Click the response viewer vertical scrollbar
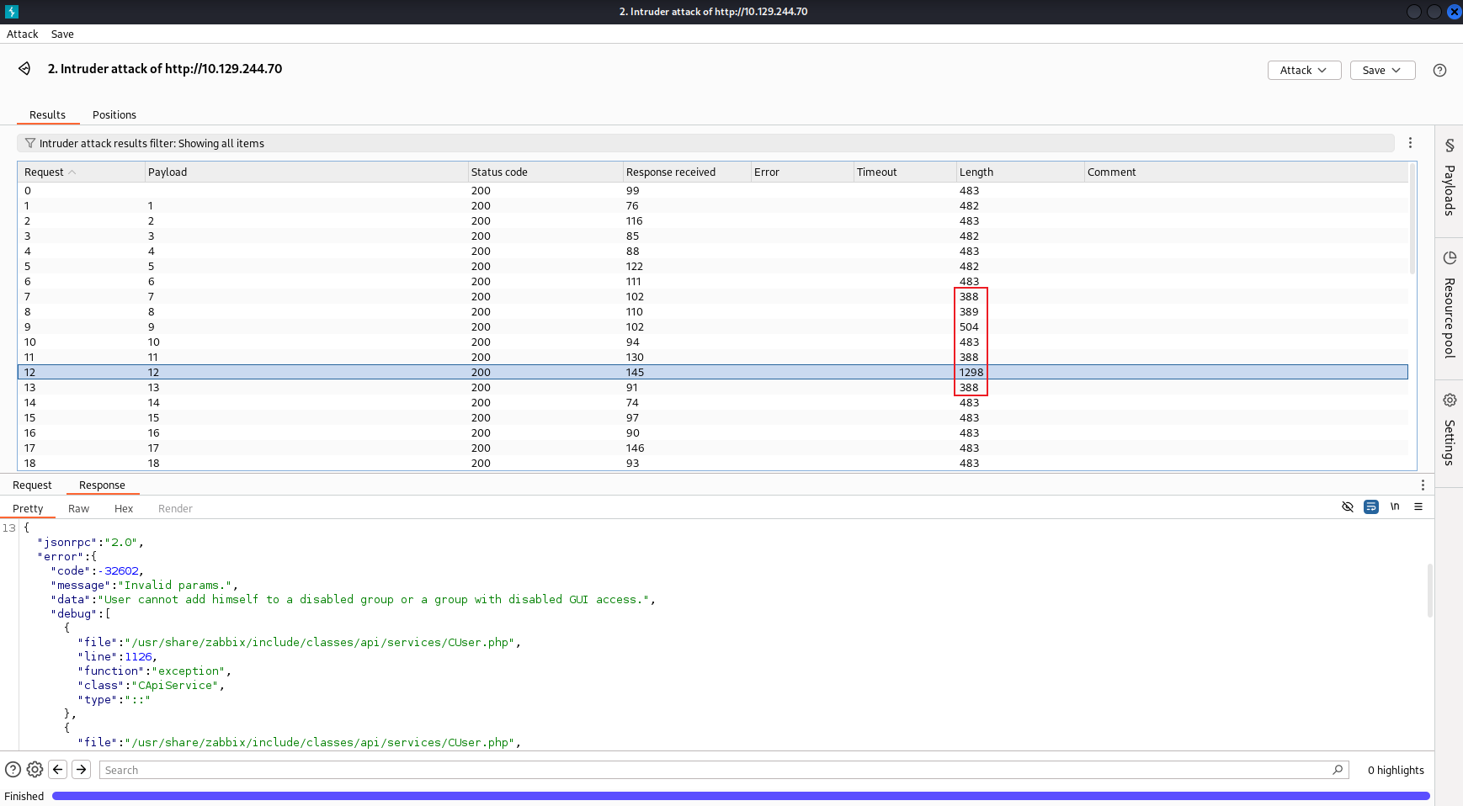Image resolution: width=1463 pixels, height=806 pixels. (1429, 591)
